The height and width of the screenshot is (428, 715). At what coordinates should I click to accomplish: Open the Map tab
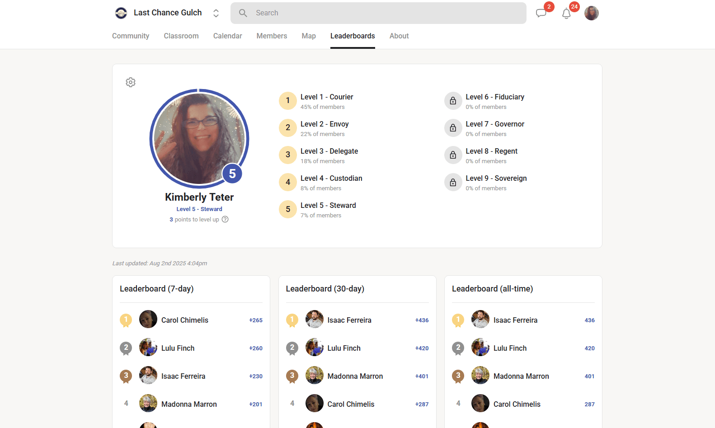coord(309,36)
